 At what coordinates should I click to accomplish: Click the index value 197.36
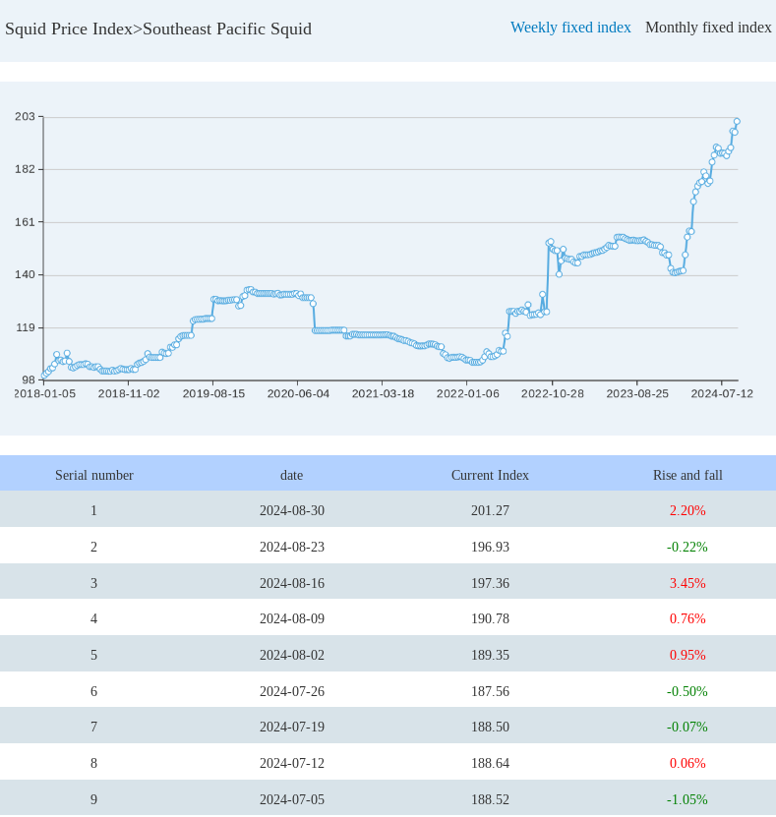[x=490, y=583]
